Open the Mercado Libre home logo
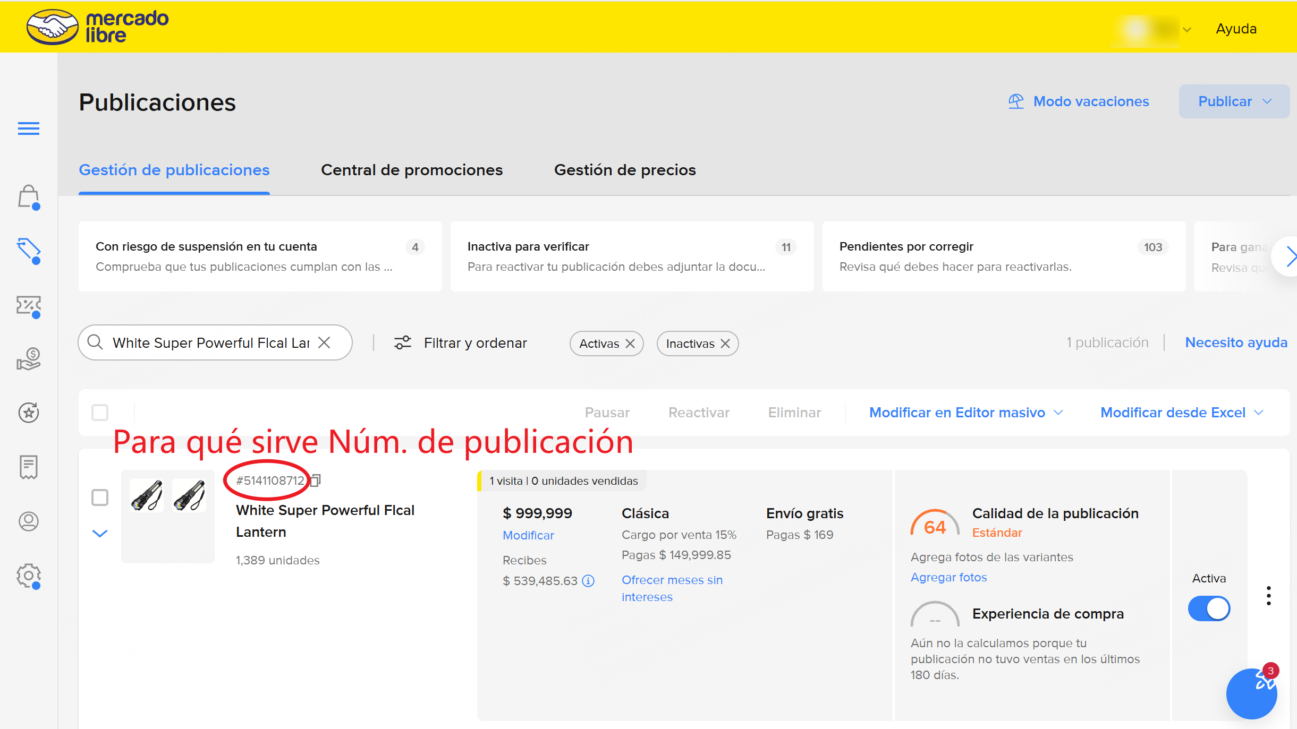 pos(98,27)
